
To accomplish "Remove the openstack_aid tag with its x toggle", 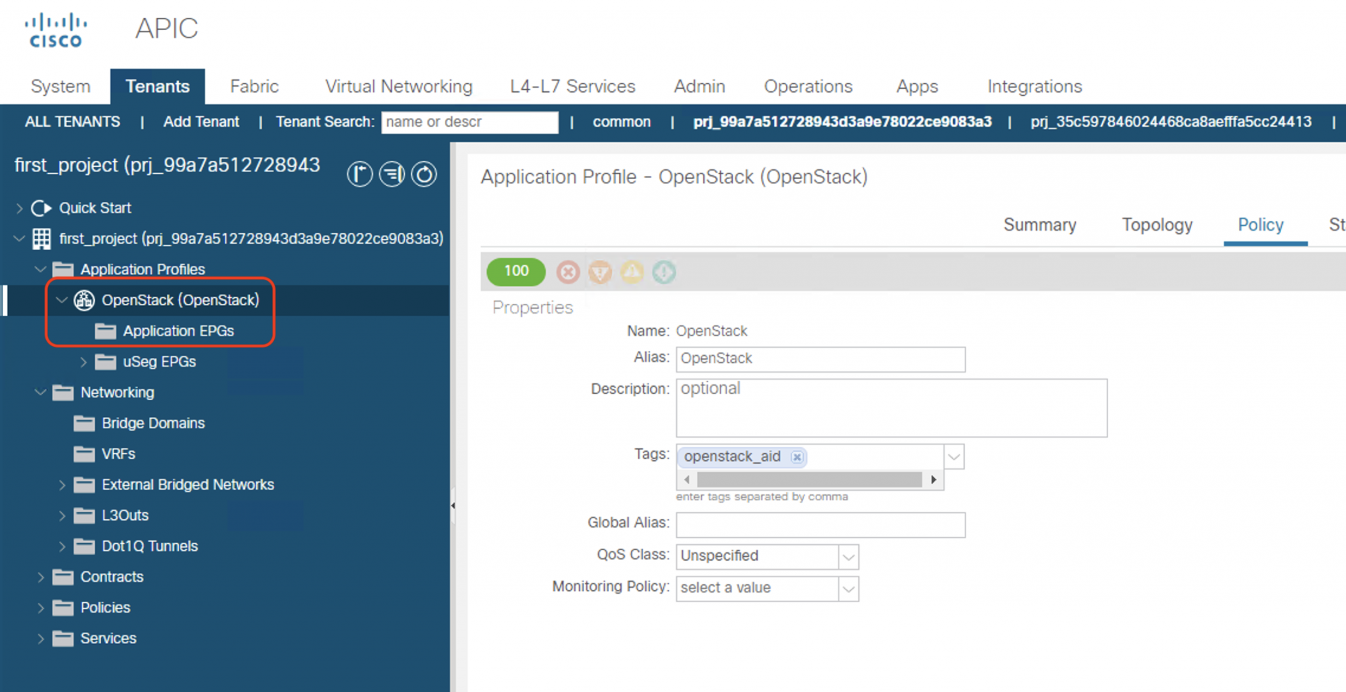I will [797, 457].
